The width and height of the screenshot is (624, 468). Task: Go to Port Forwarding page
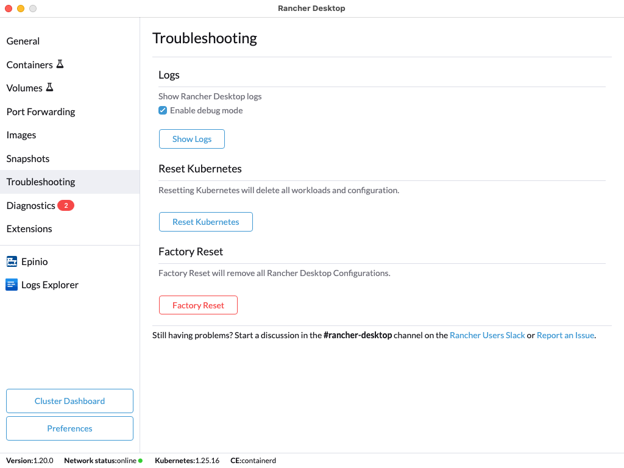41,112
